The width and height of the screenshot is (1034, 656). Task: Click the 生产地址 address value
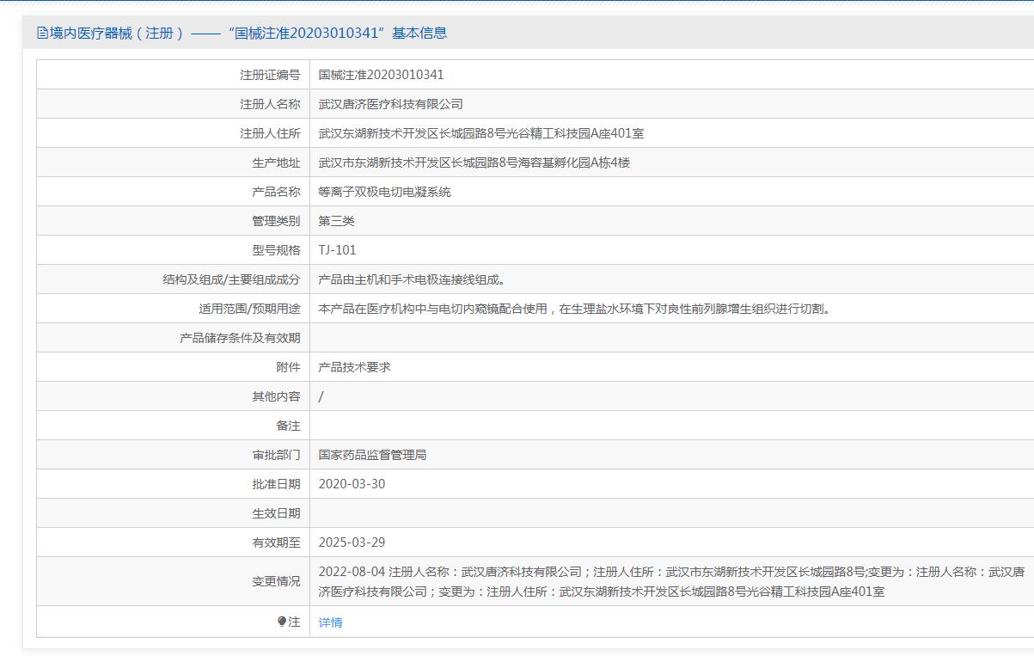[474, 162]
